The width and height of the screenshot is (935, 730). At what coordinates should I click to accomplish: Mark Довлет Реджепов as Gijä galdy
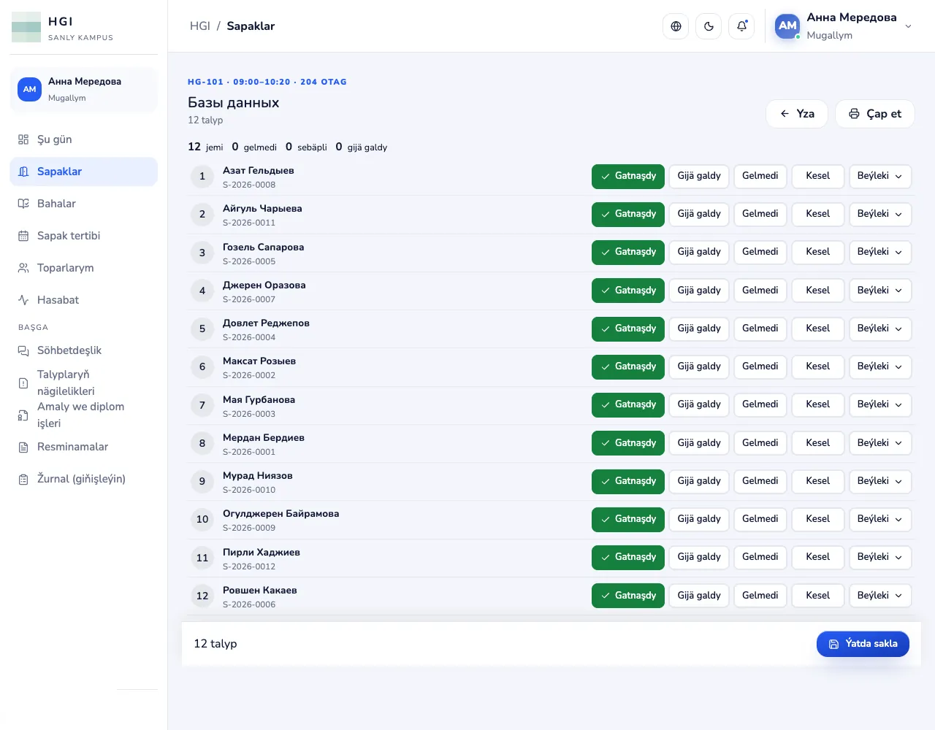pos(699,328)
